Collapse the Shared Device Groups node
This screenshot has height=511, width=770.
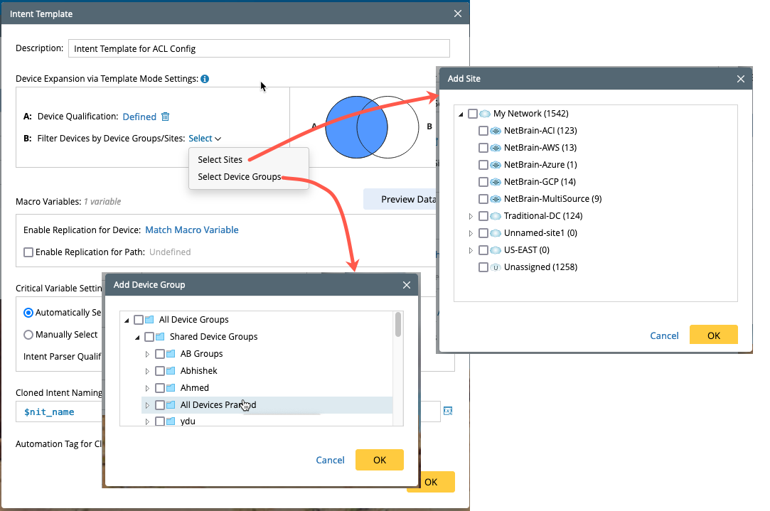point(137,337)
